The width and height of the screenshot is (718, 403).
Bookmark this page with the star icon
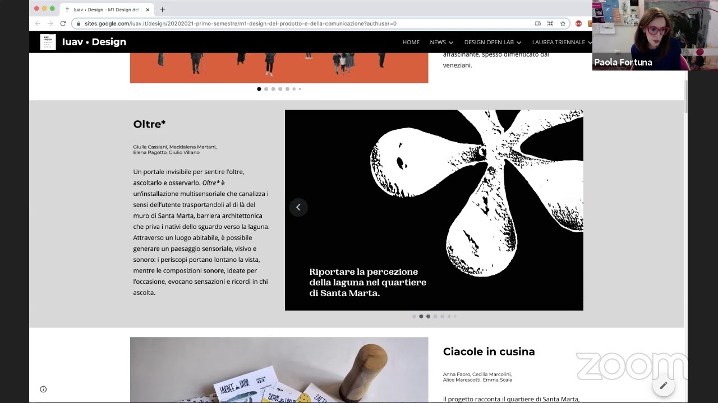563,24
